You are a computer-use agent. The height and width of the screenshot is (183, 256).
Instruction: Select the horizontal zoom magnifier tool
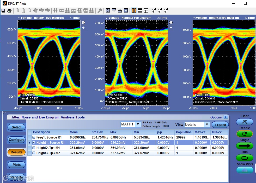[23, 11]
